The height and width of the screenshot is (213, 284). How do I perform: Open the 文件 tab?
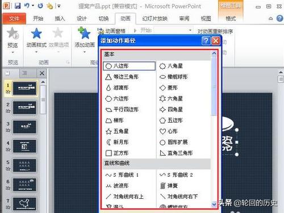(x=14, y=19)
